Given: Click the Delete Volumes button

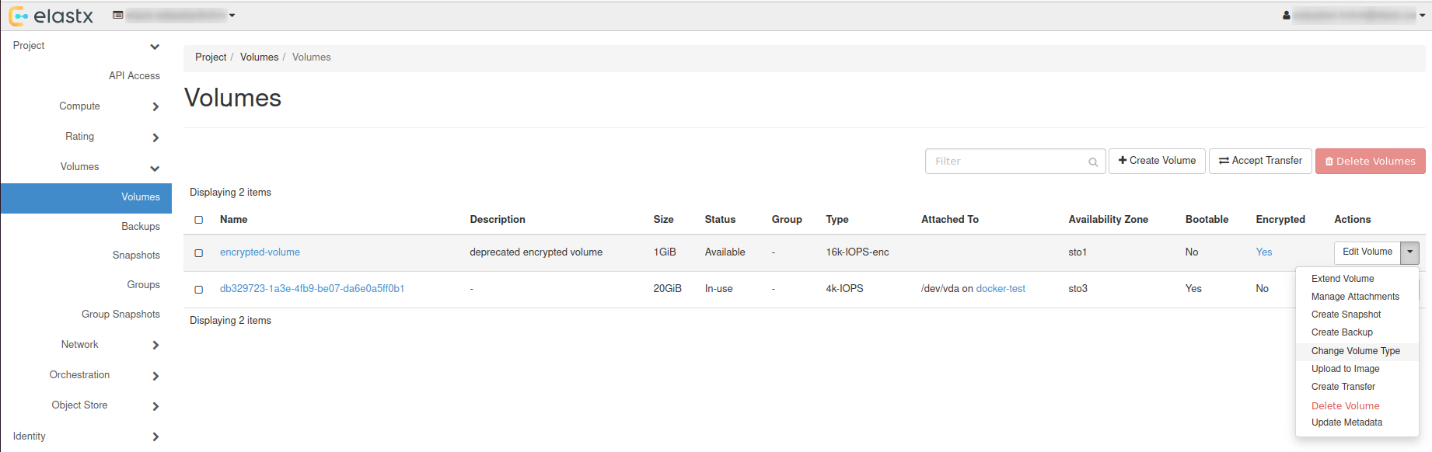Looking at the screenshot, I should tap(1370, 161).
